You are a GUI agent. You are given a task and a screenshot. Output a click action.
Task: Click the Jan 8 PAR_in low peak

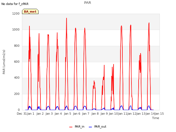point(94,81)
